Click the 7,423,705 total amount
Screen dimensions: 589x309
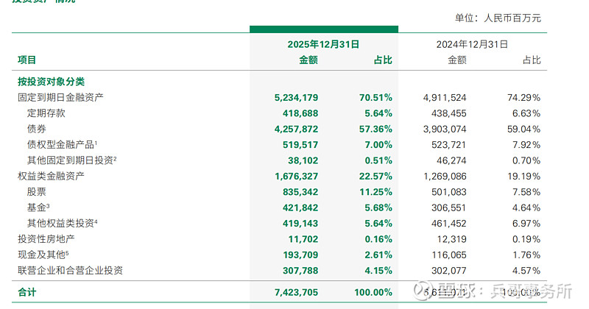pyautogui.click(x=295, y=293)
